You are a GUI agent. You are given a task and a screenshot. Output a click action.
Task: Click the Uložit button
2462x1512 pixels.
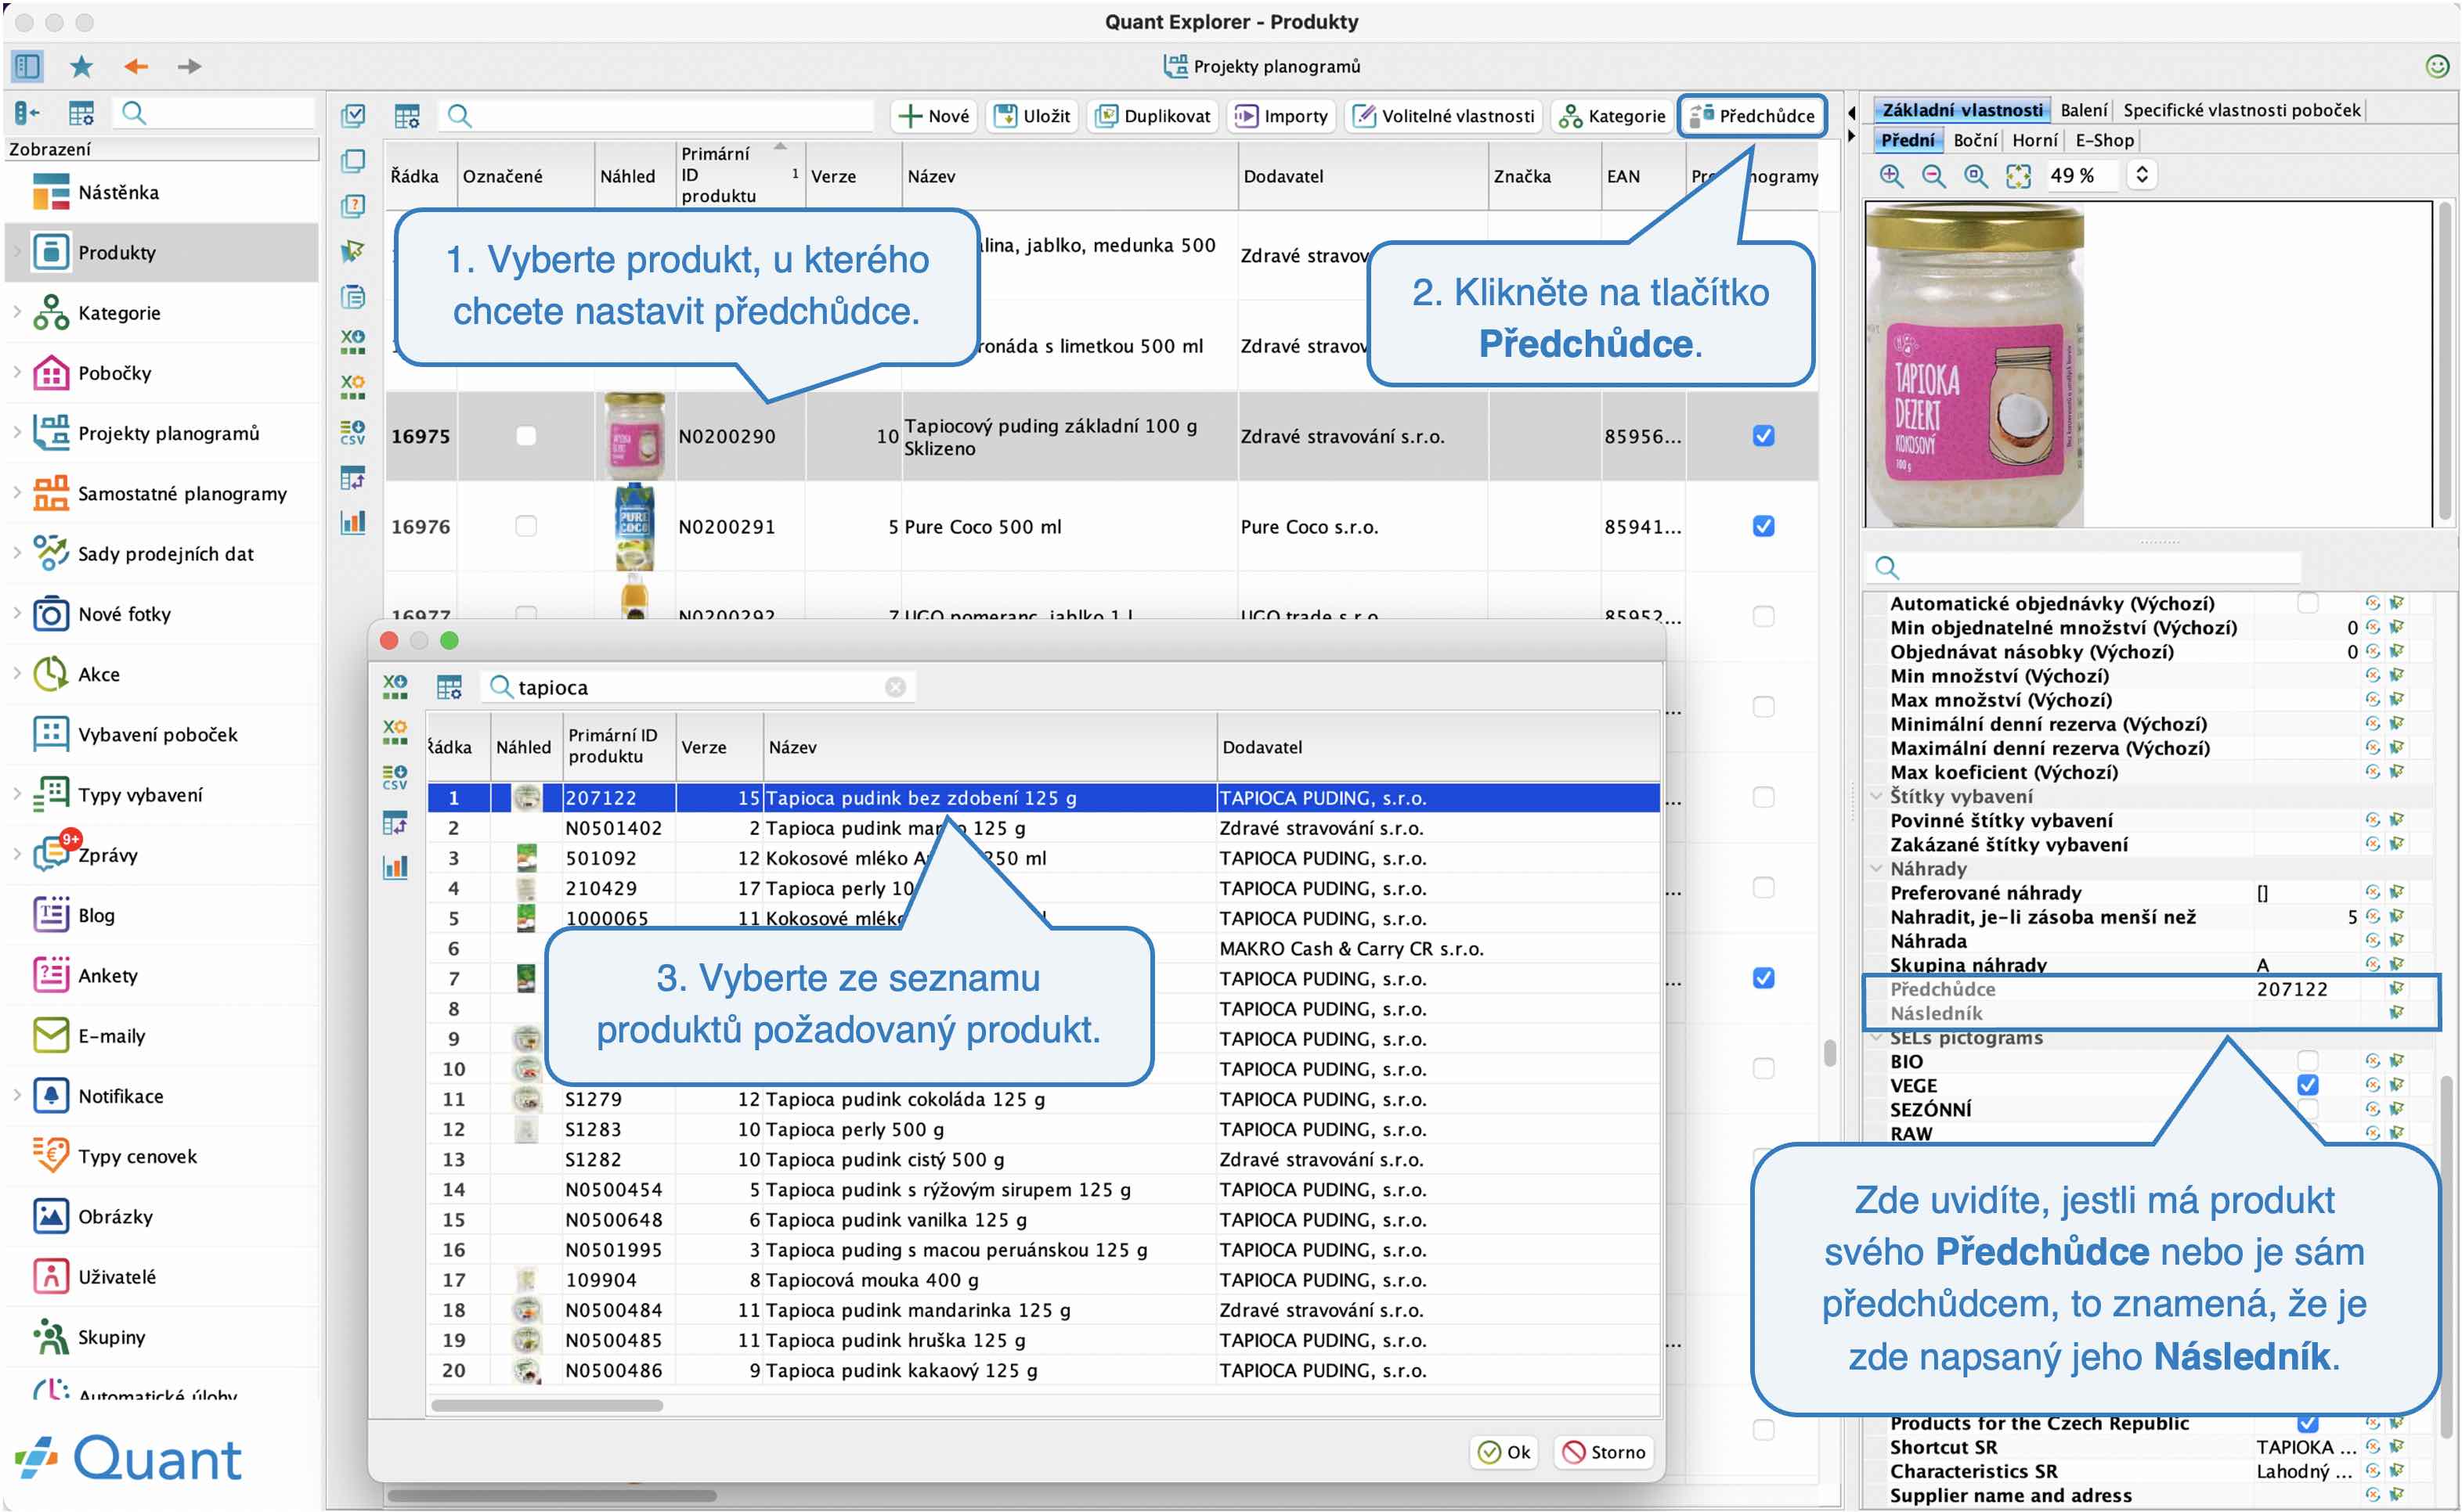point(1031,116)
